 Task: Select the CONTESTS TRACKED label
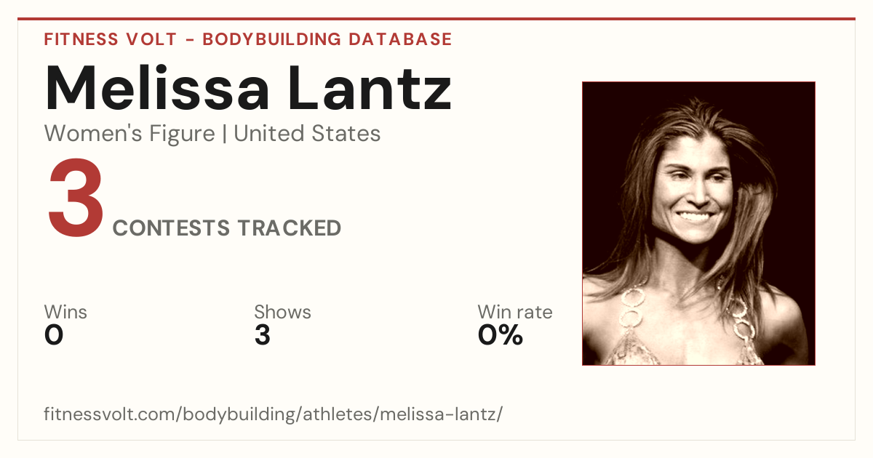coord(227,228)
